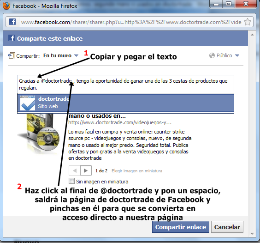Click the 1 de 2 counter text
The image size is (260, 243).
point(101,170)
